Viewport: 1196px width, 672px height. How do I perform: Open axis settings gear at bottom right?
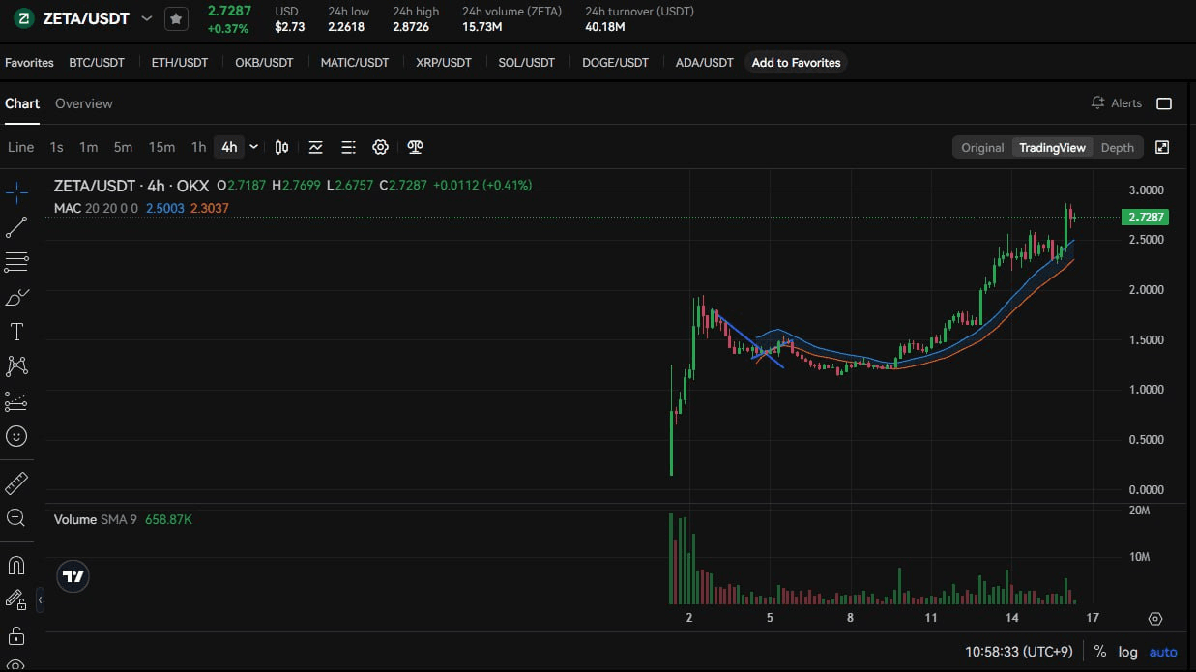[x=1154, y=619]
